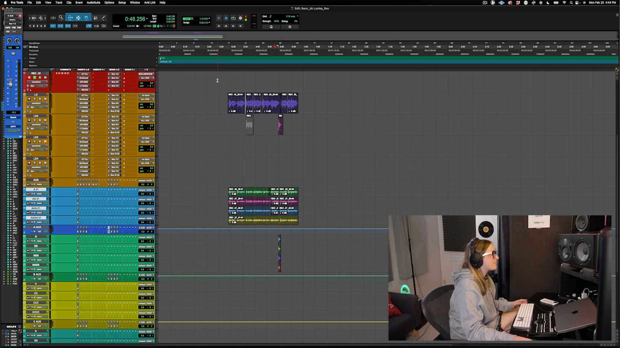Click the Stop transport button
This screenshot has width=620, height=348.
226,18
